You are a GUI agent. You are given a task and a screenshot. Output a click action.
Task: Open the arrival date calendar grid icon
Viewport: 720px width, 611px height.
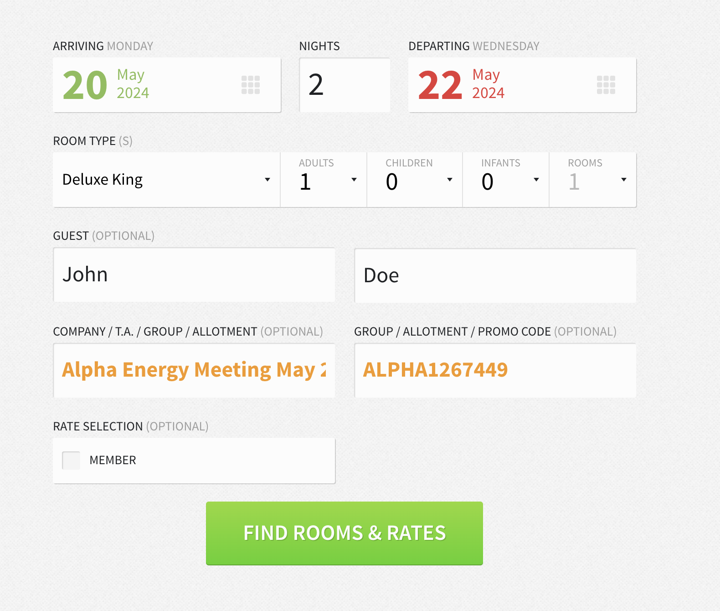[251, 85]
